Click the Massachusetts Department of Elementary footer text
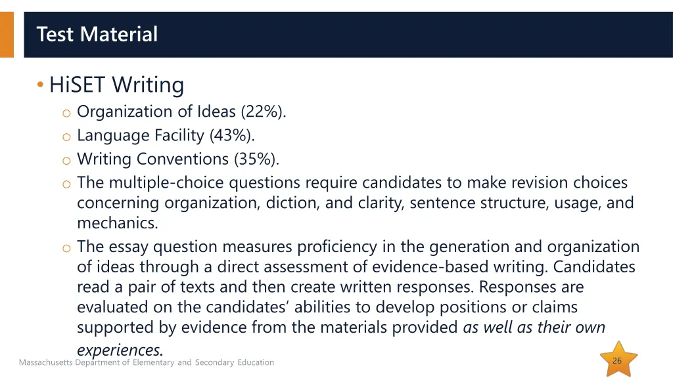Image resolution: width=673 pixels, height=378 pixels. click(147, 362)
